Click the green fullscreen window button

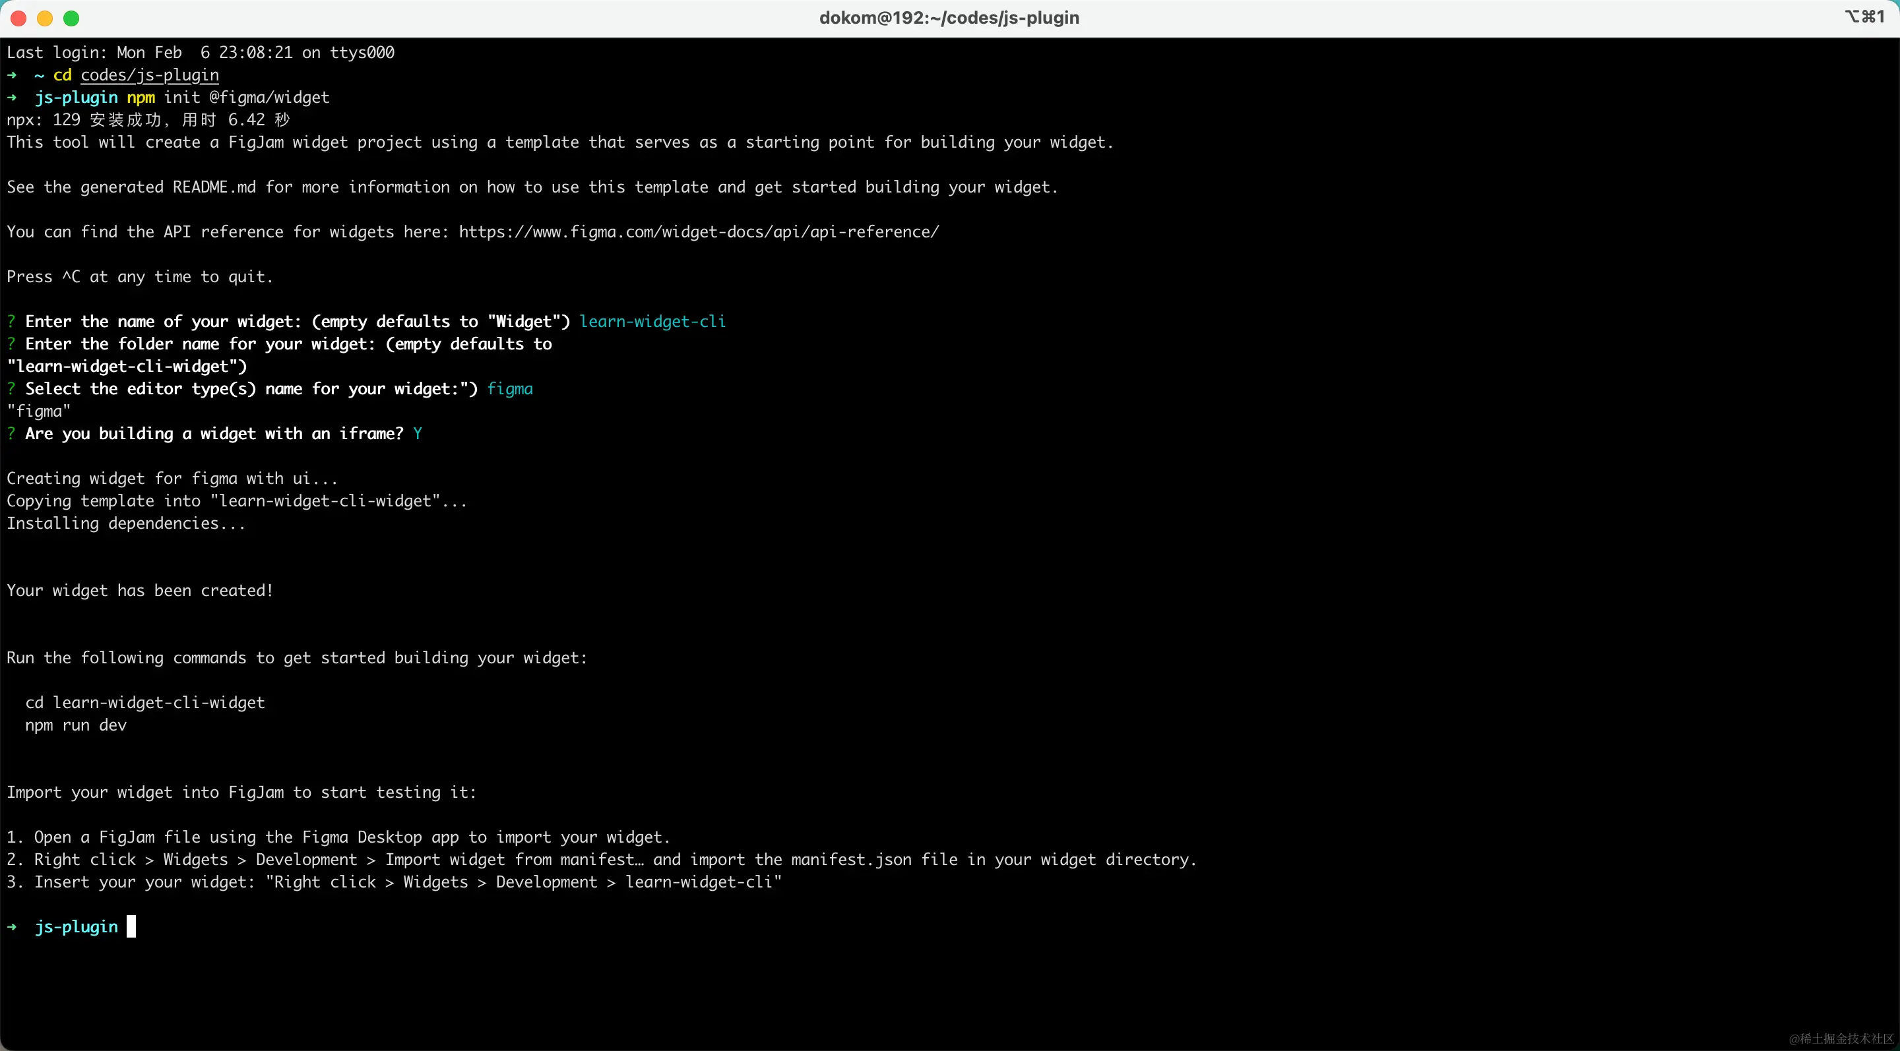[x=71, y=18]
